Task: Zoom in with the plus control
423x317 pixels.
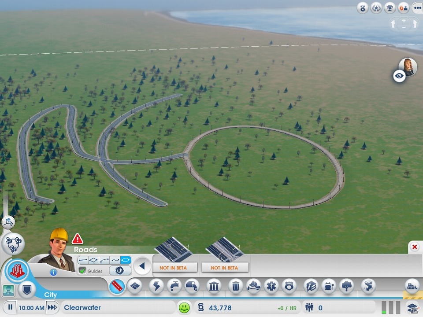Action: (x=404, y=21)
